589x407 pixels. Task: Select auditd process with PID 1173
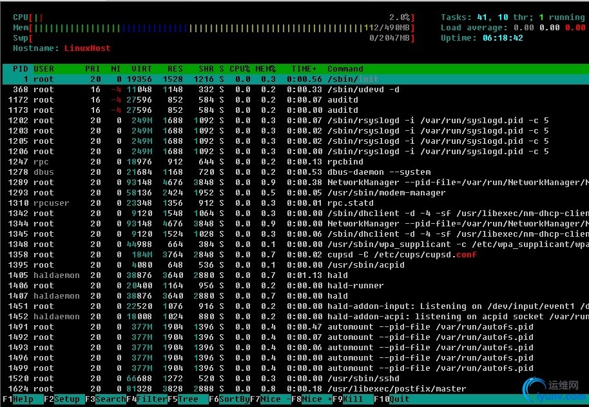(x=296, y=110)
